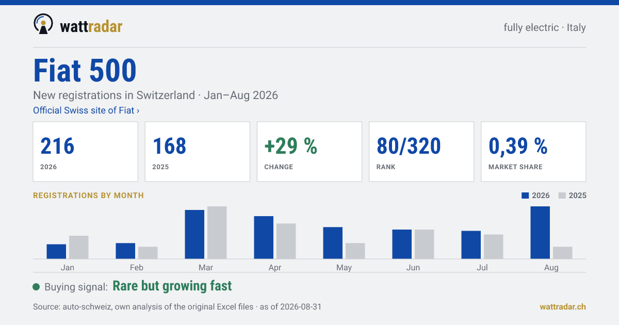Click the 'Buying signal:' label
The image size is (619, 325).
coord(76,287)
